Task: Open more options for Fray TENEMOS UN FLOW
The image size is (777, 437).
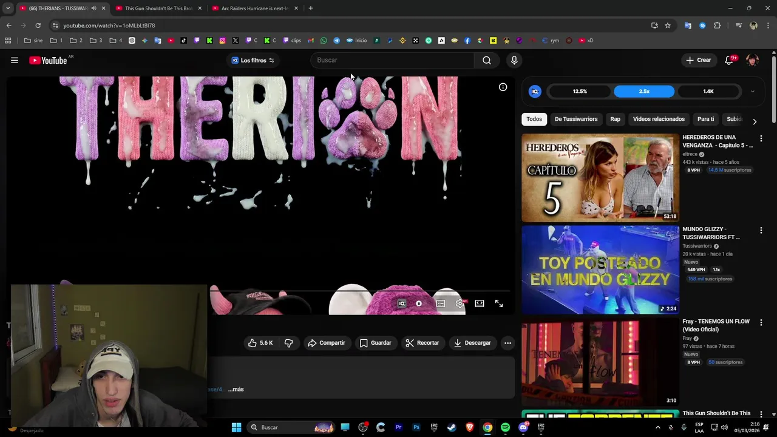Action: click(761, 322)
